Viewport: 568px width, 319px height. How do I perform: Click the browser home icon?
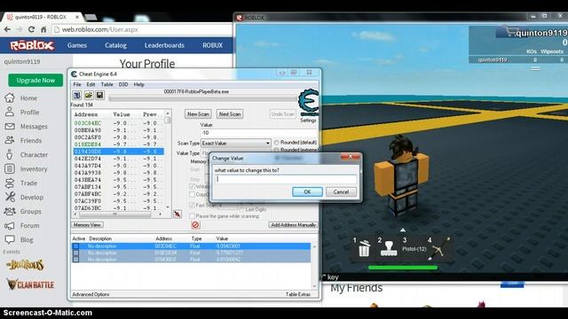[43, 29]
